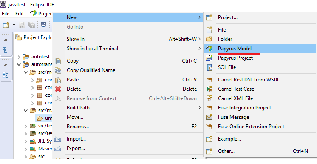
Task: Select Camel Test Case entry
Action: [260, 89]
